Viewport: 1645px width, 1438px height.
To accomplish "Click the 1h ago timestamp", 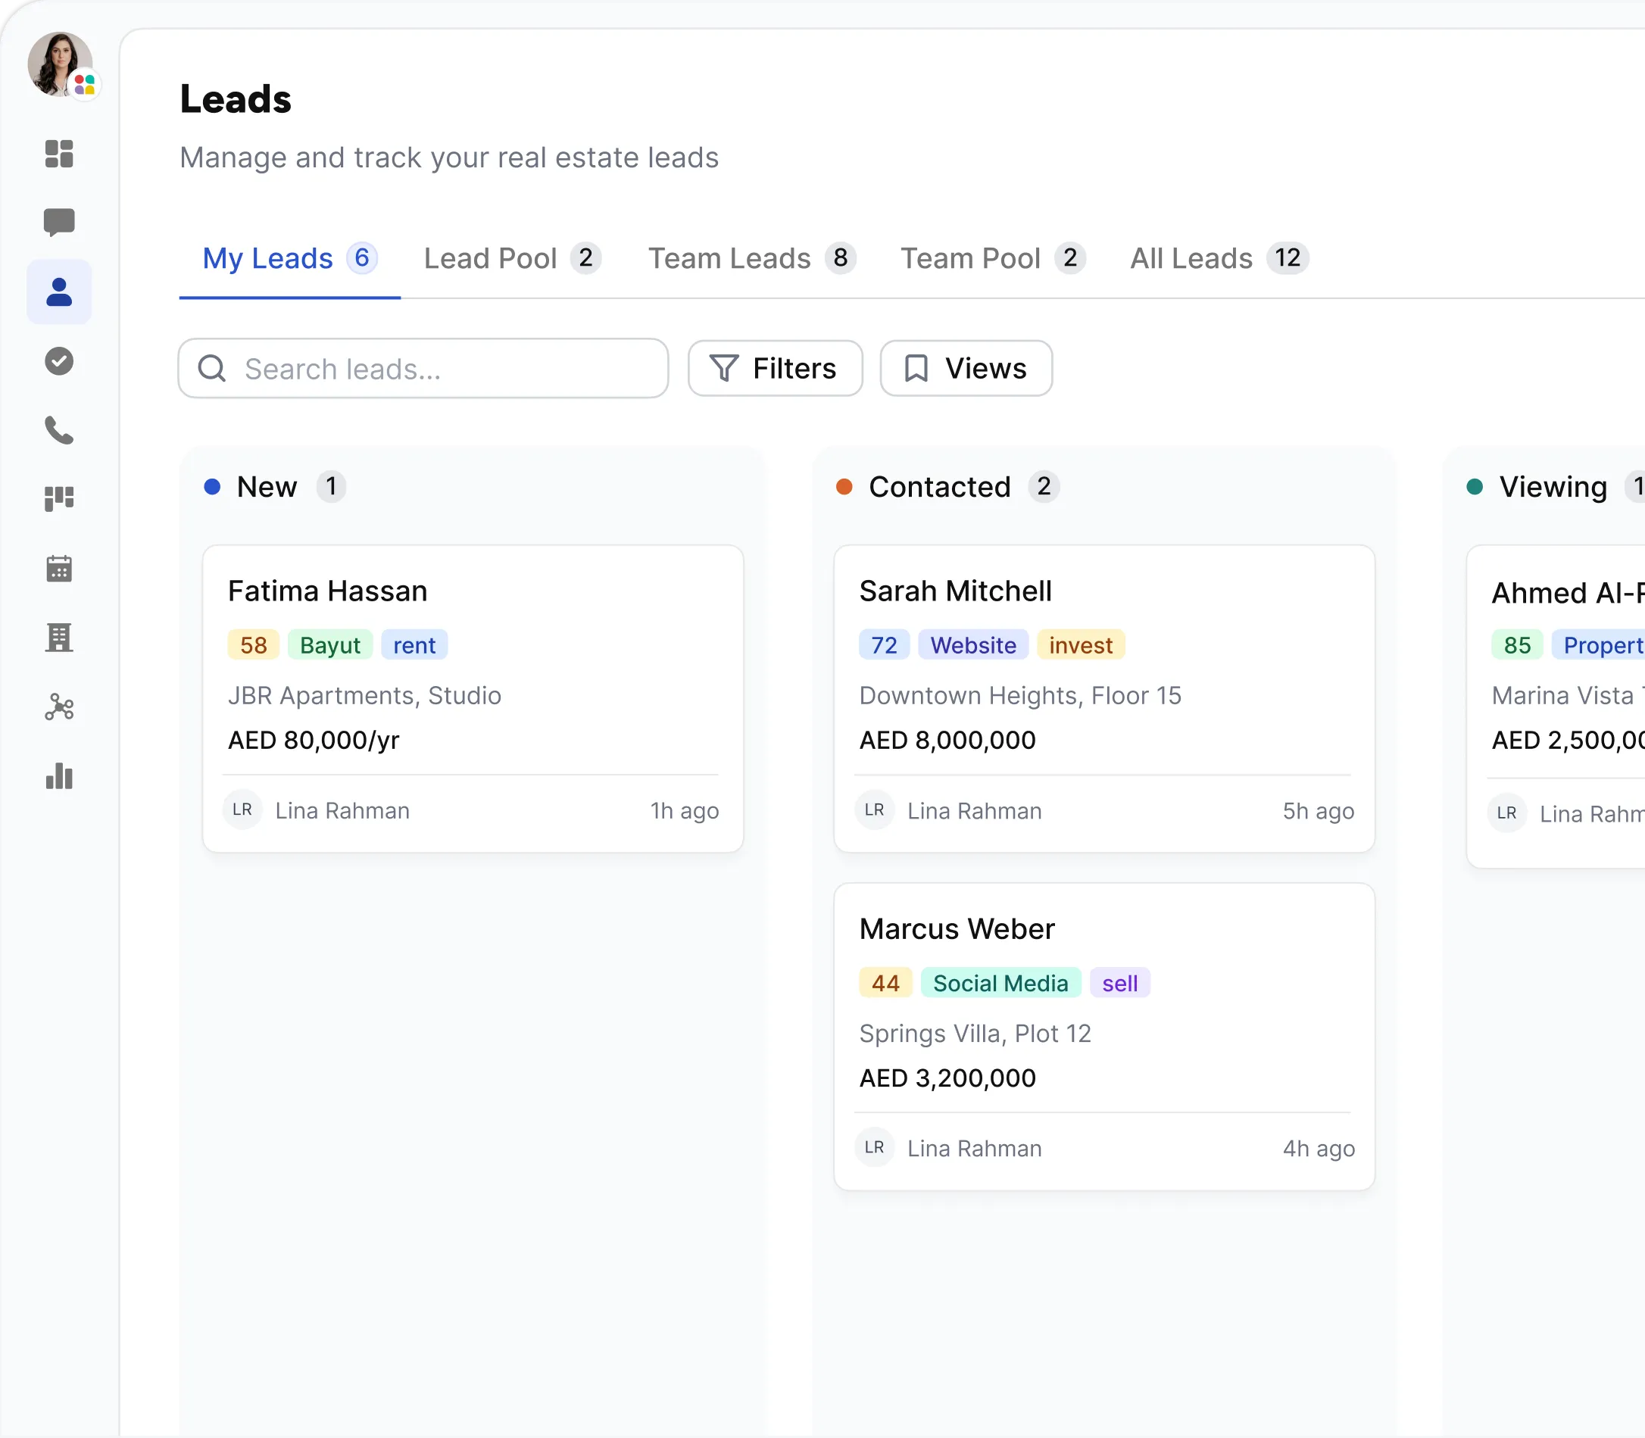I will (x=685, y=810).
